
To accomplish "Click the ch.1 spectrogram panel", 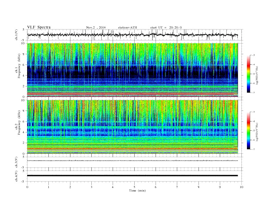I will click(132, 70).
